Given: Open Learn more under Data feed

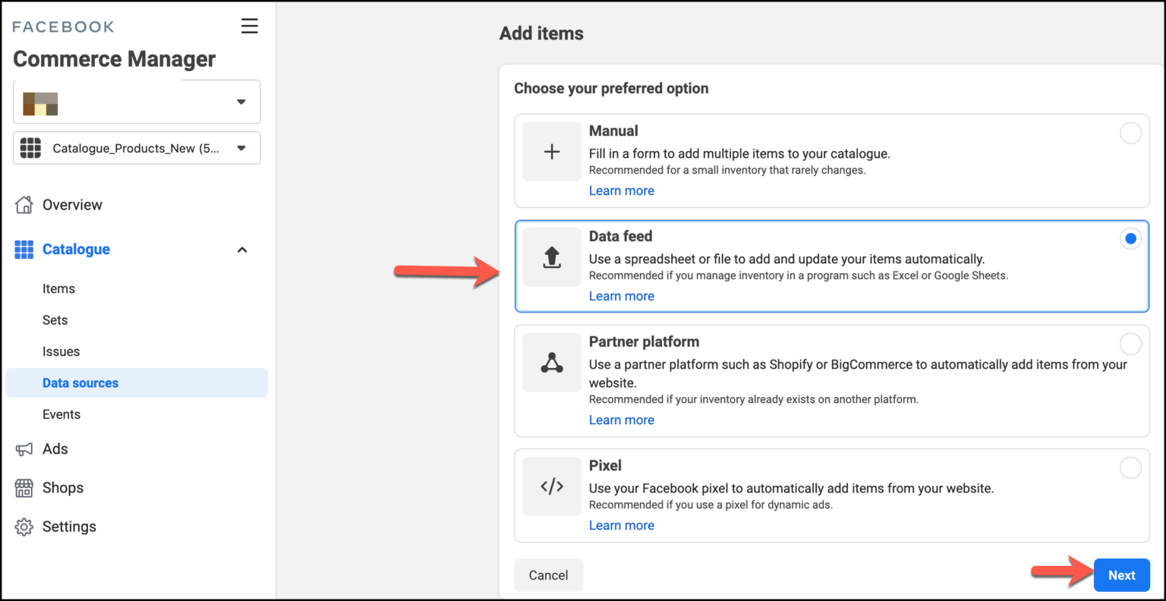Looking at the screenshot, I should [x=621, y=295].
